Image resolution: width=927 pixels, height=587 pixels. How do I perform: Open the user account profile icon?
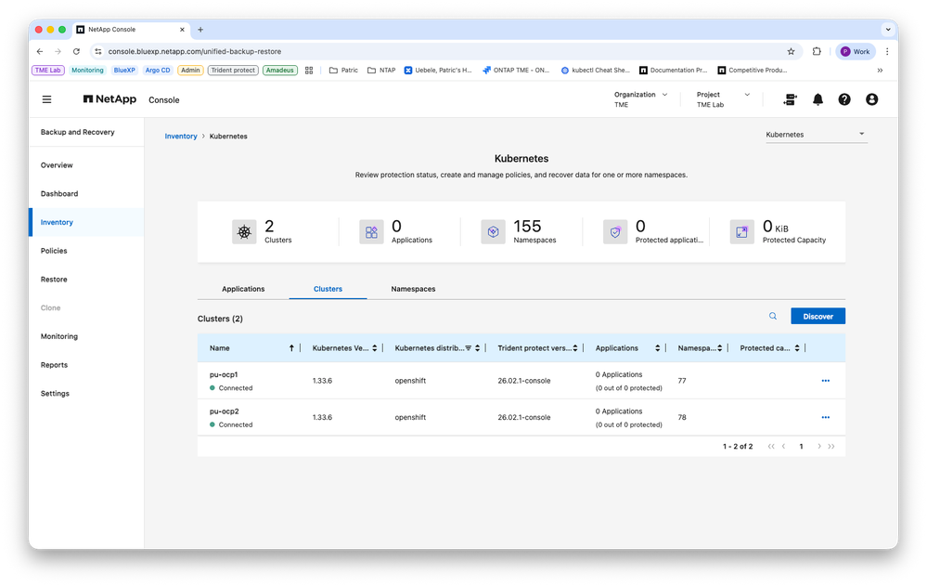(871, 99)
